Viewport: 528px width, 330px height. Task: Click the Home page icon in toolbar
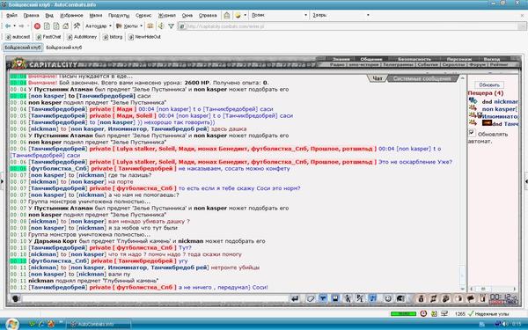click(66, 26)
